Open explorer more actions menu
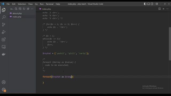 pos(32,9)
